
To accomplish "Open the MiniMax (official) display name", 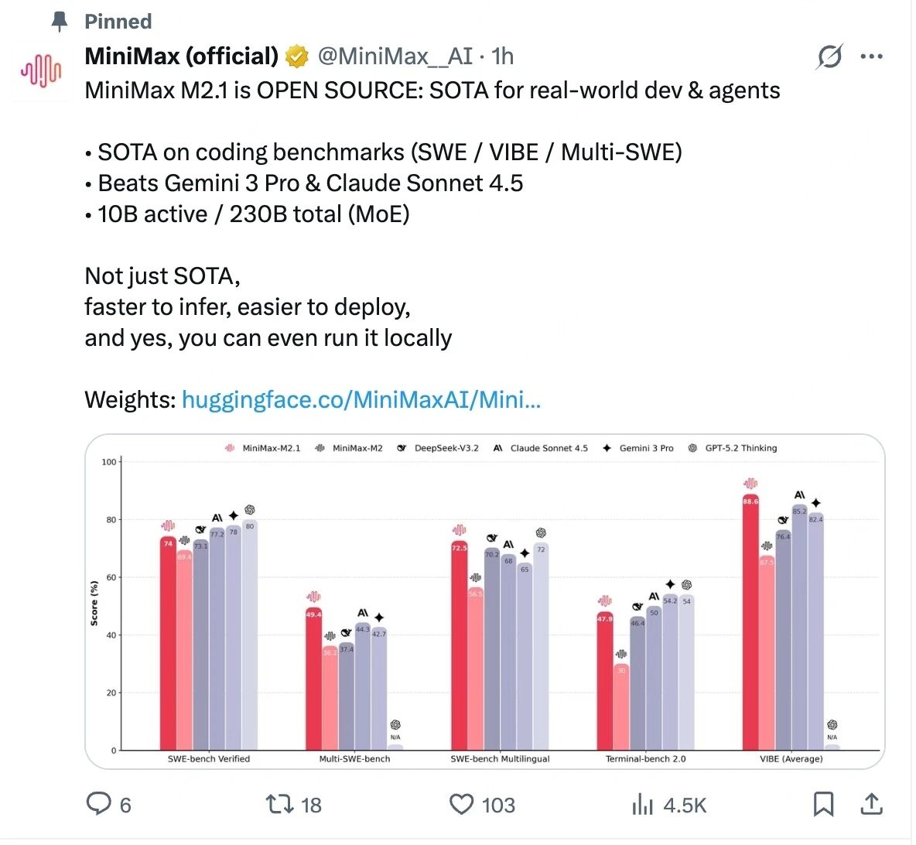I will [181, 56].
